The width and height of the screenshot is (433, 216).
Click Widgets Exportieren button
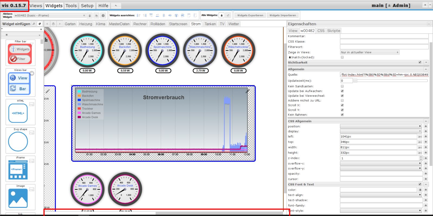(250, 15)
